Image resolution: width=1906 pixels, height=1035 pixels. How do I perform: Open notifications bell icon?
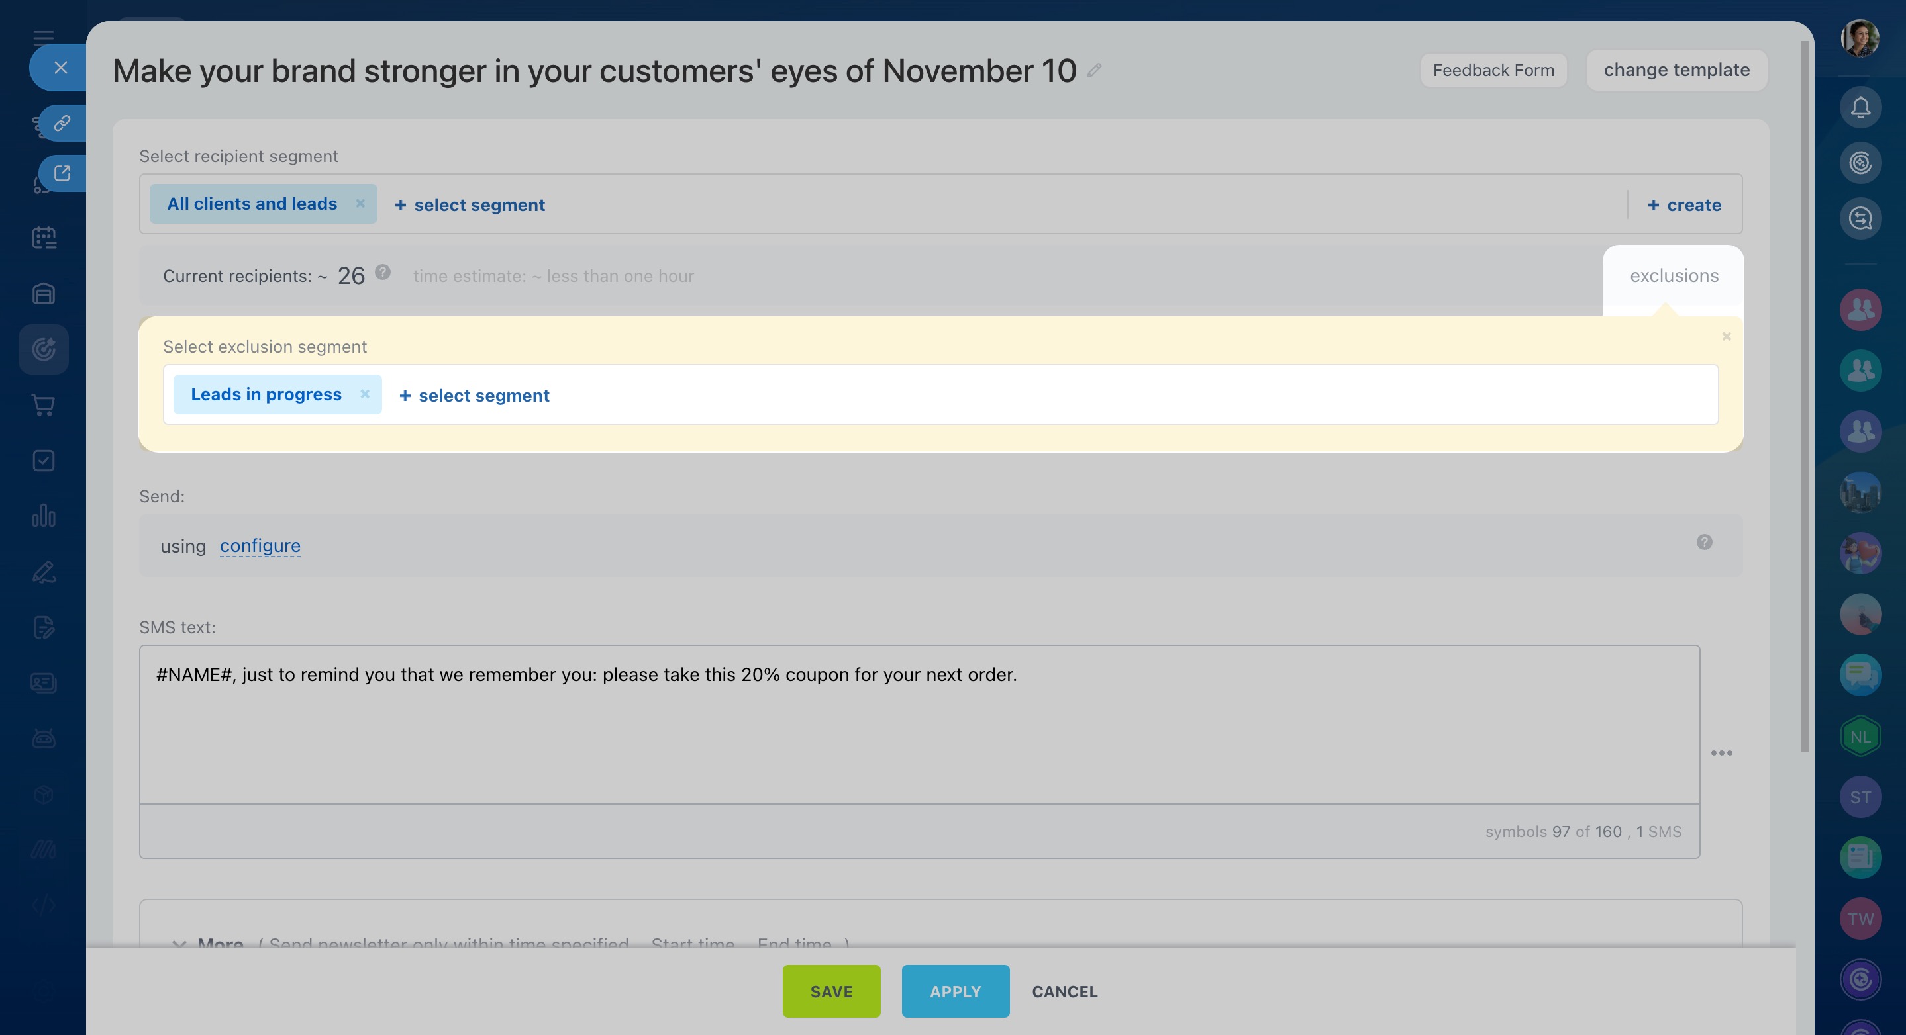[1860, 108]
